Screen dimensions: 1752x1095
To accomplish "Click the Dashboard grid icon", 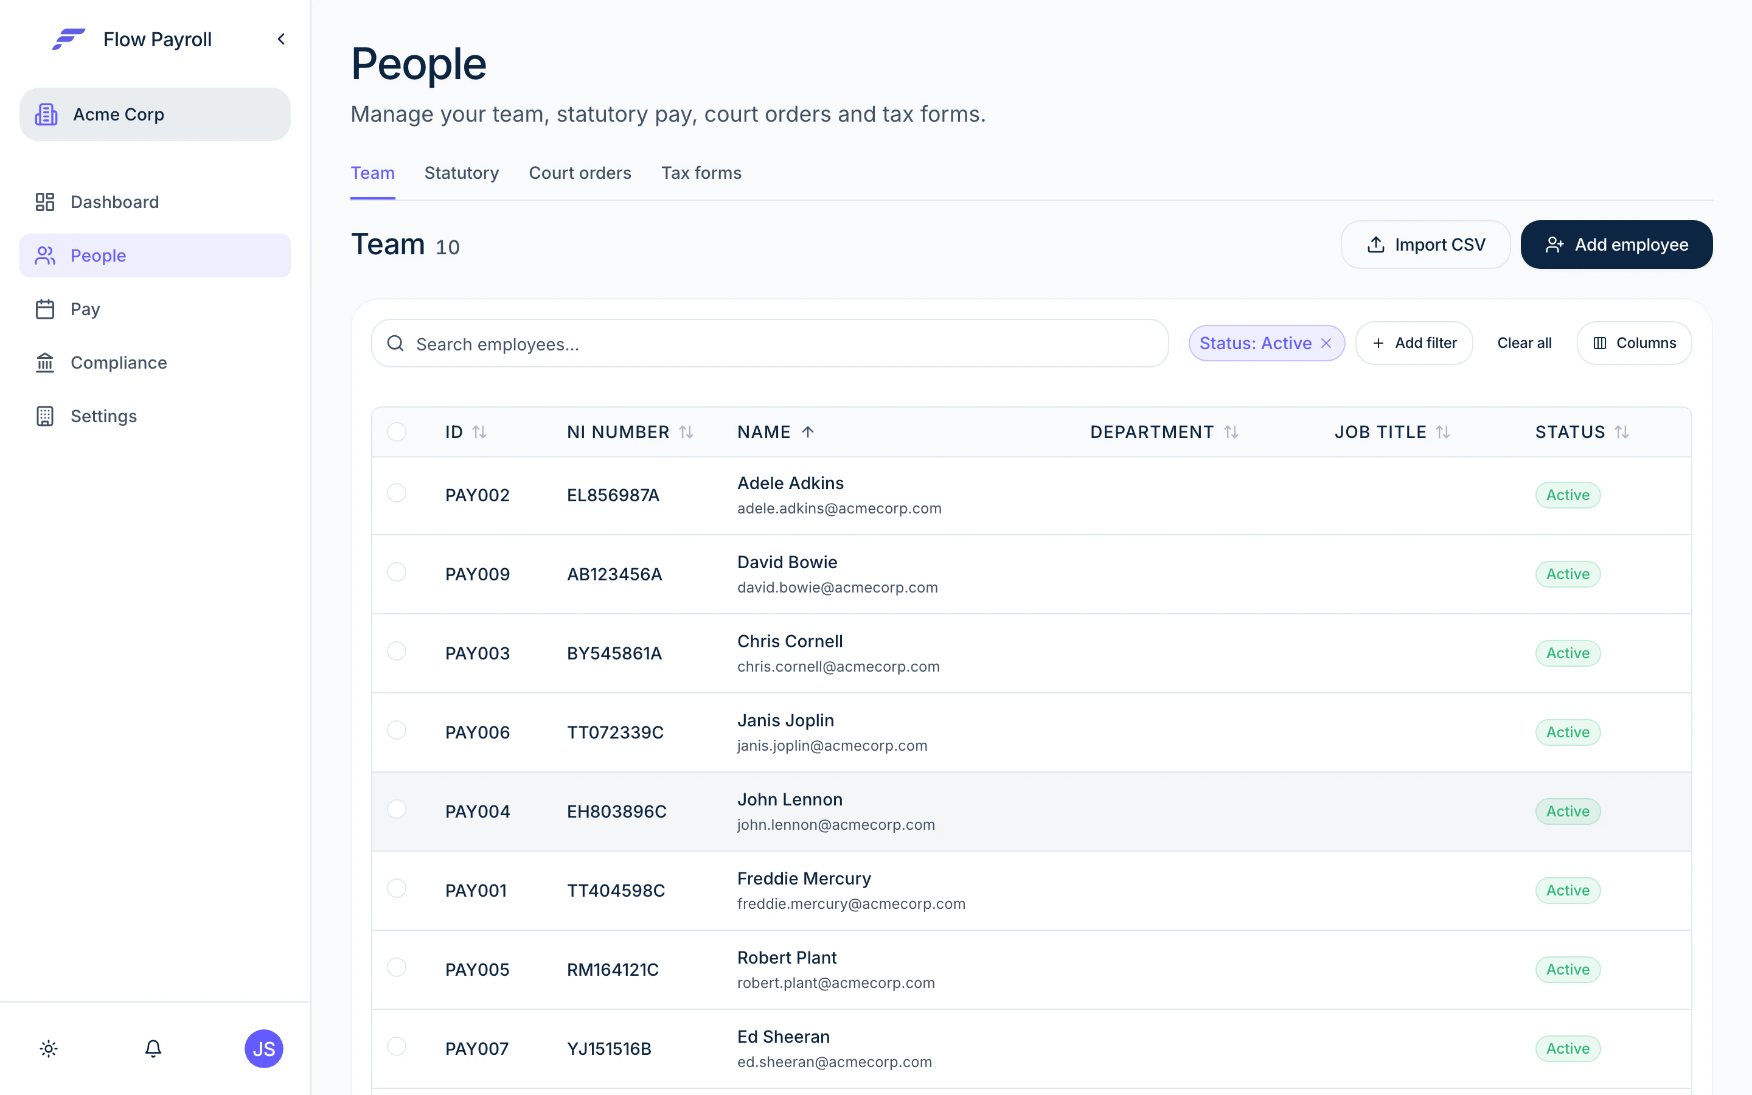I will click(x=45, y=202).
